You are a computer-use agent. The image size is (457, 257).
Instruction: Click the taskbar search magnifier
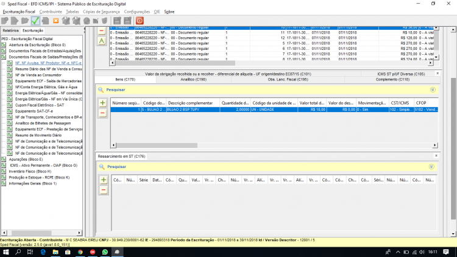tap(18, 252)
